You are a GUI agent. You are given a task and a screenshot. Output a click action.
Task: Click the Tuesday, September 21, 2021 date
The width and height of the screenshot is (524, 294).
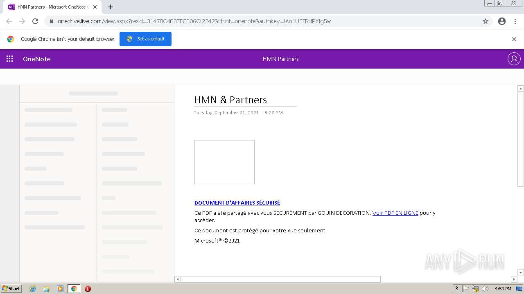point(226,113)
